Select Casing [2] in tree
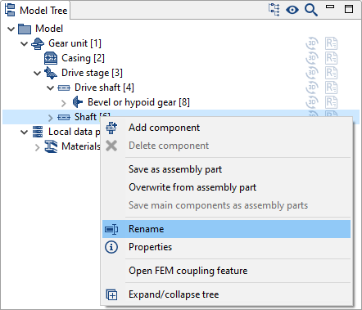The width and height of the screenshot is (362, 310). (x=83, y=58)
